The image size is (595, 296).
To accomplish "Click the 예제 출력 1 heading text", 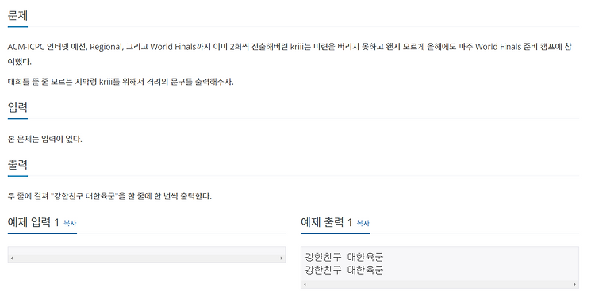I will [x=326, y=222].
